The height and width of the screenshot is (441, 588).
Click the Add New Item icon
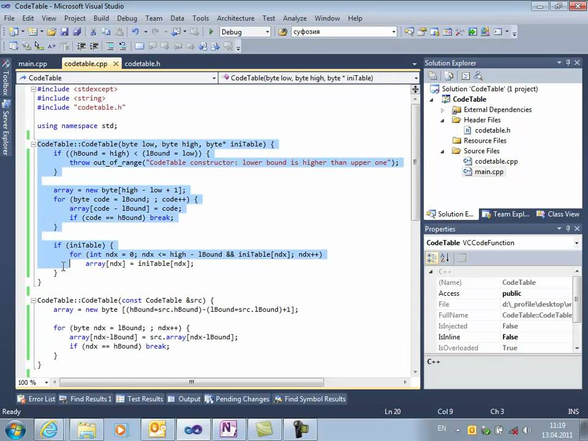pyautogui.click(x=33, y=32)
